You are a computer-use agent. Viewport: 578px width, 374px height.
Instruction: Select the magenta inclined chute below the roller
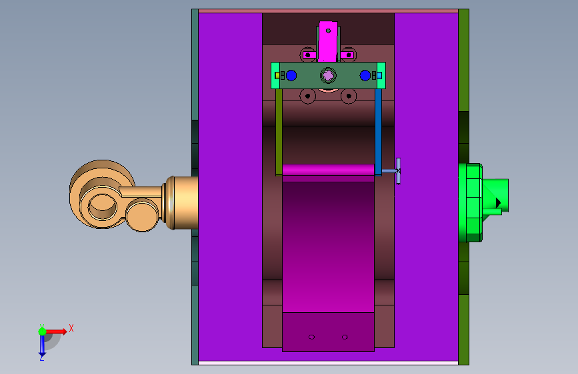[328, 247]
